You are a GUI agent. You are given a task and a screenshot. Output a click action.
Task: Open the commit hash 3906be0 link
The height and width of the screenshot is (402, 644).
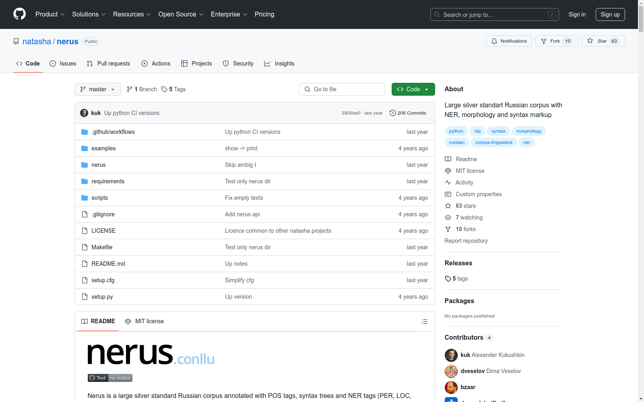pyautogui.click(x=351, y=113)
